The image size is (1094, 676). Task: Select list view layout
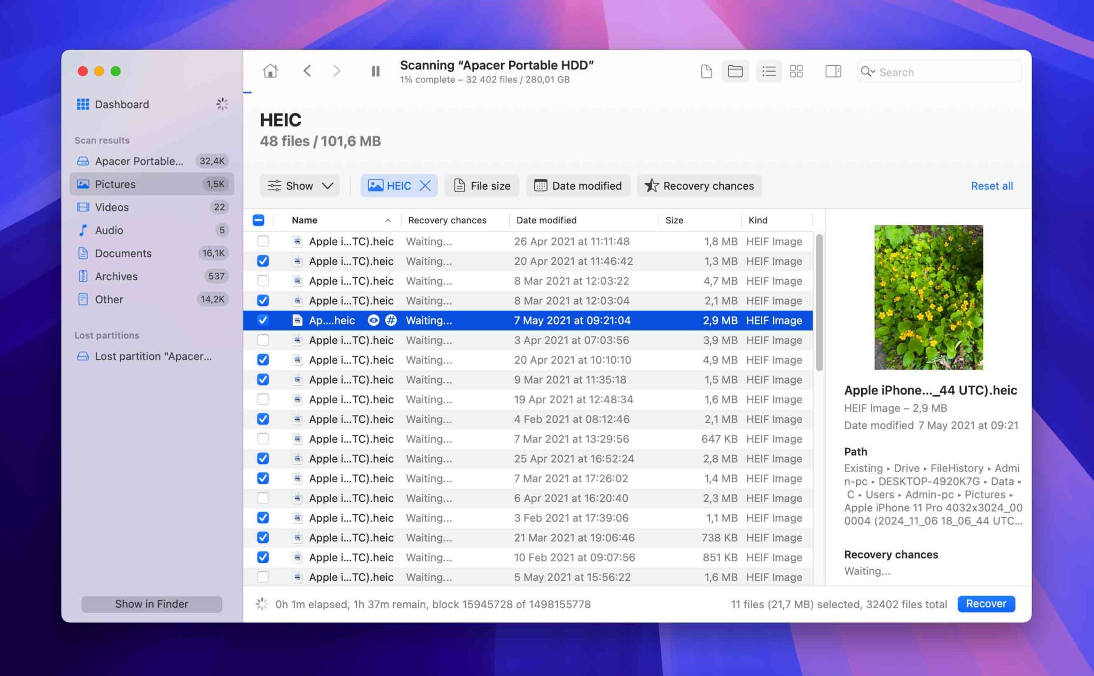coord(769,72)
